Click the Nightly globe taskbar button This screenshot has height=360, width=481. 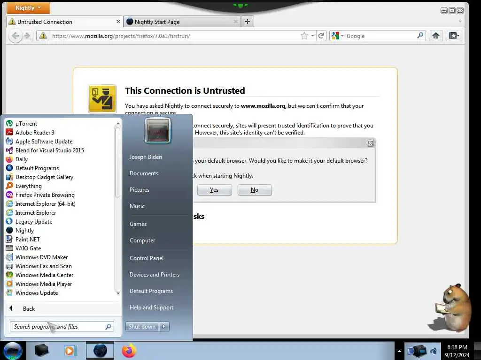pos(100,351)
